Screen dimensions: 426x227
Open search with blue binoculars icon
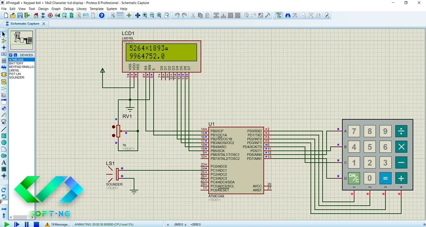tap(288, 15)
